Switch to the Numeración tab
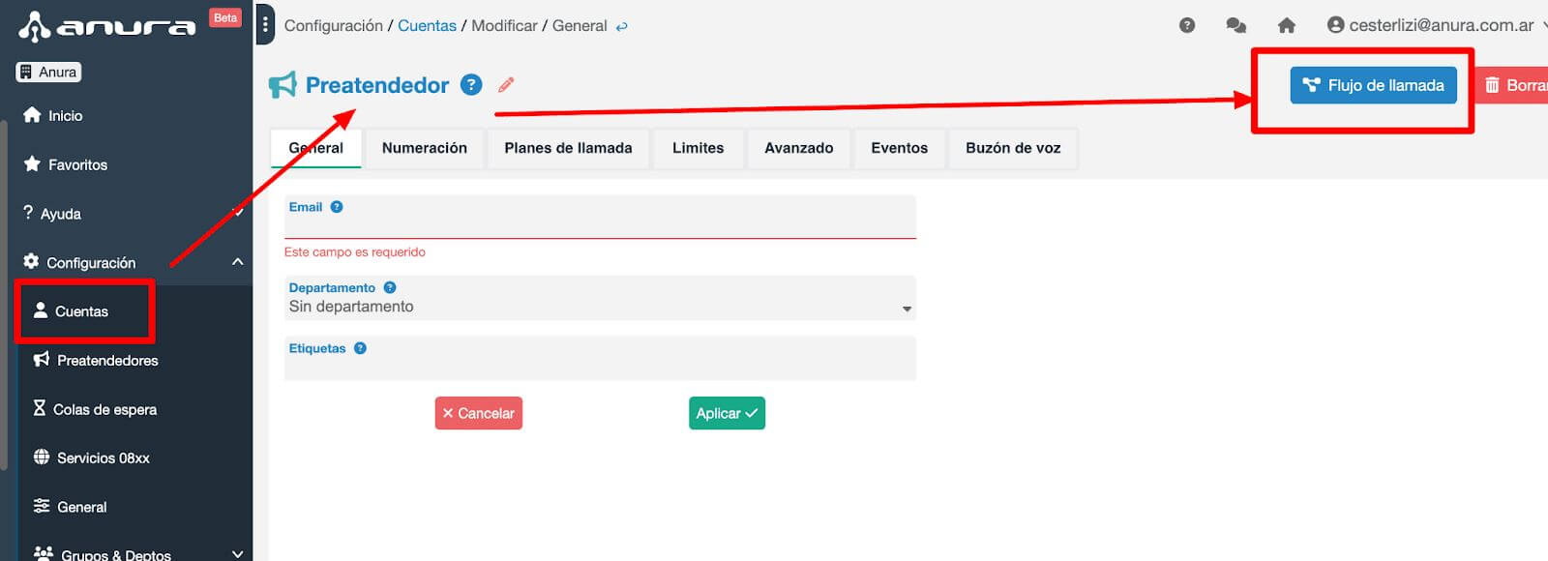 click(x=425, y=148)
